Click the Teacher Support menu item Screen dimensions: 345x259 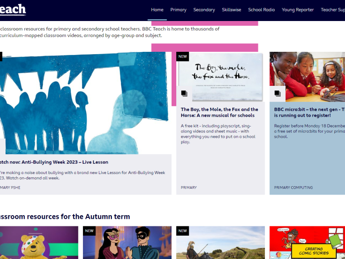pyautogui.click(x=333, y=10)
